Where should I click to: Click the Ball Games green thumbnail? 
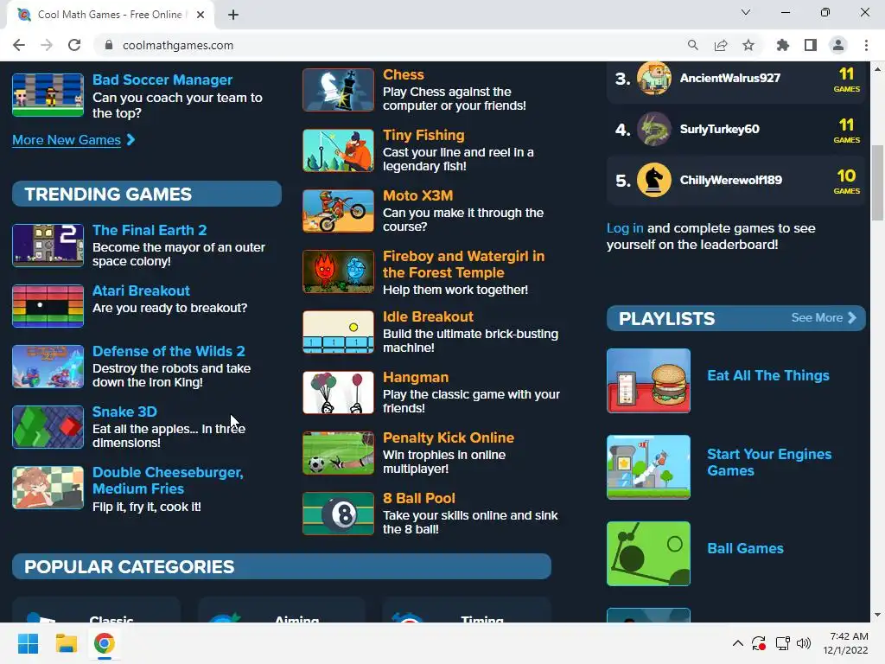[648, 553]
